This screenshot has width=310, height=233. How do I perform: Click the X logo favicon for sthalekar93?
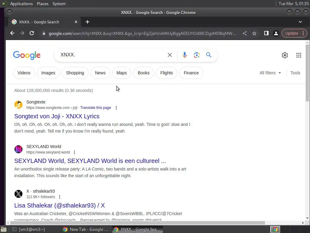coord(18,194)
